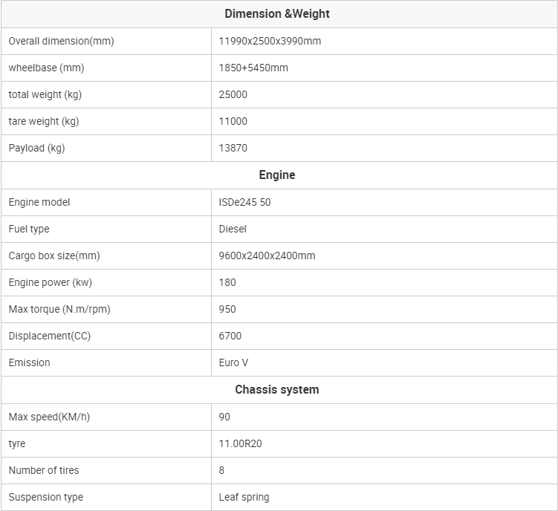Click the Dimension &Weight section header

click(277, 14)
